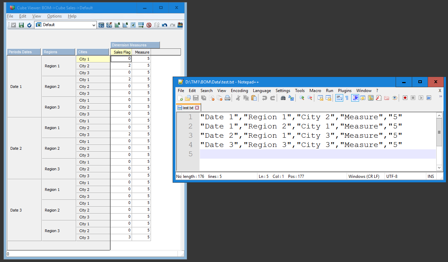Click the Measure column header

coord(142,52)
